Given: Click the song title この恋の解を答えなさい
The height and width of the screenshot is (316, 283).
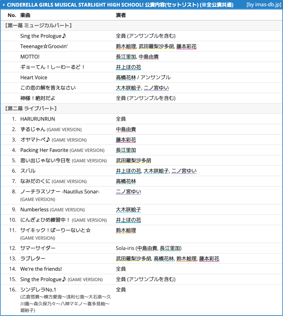Looking at the screenshot, I should (x=48, y=88).
